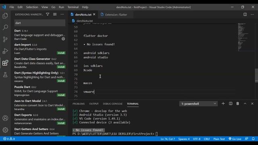Viewport: 258px width, 145px height.
Task: Click the minimap code overview
Action: coord(245,37)
